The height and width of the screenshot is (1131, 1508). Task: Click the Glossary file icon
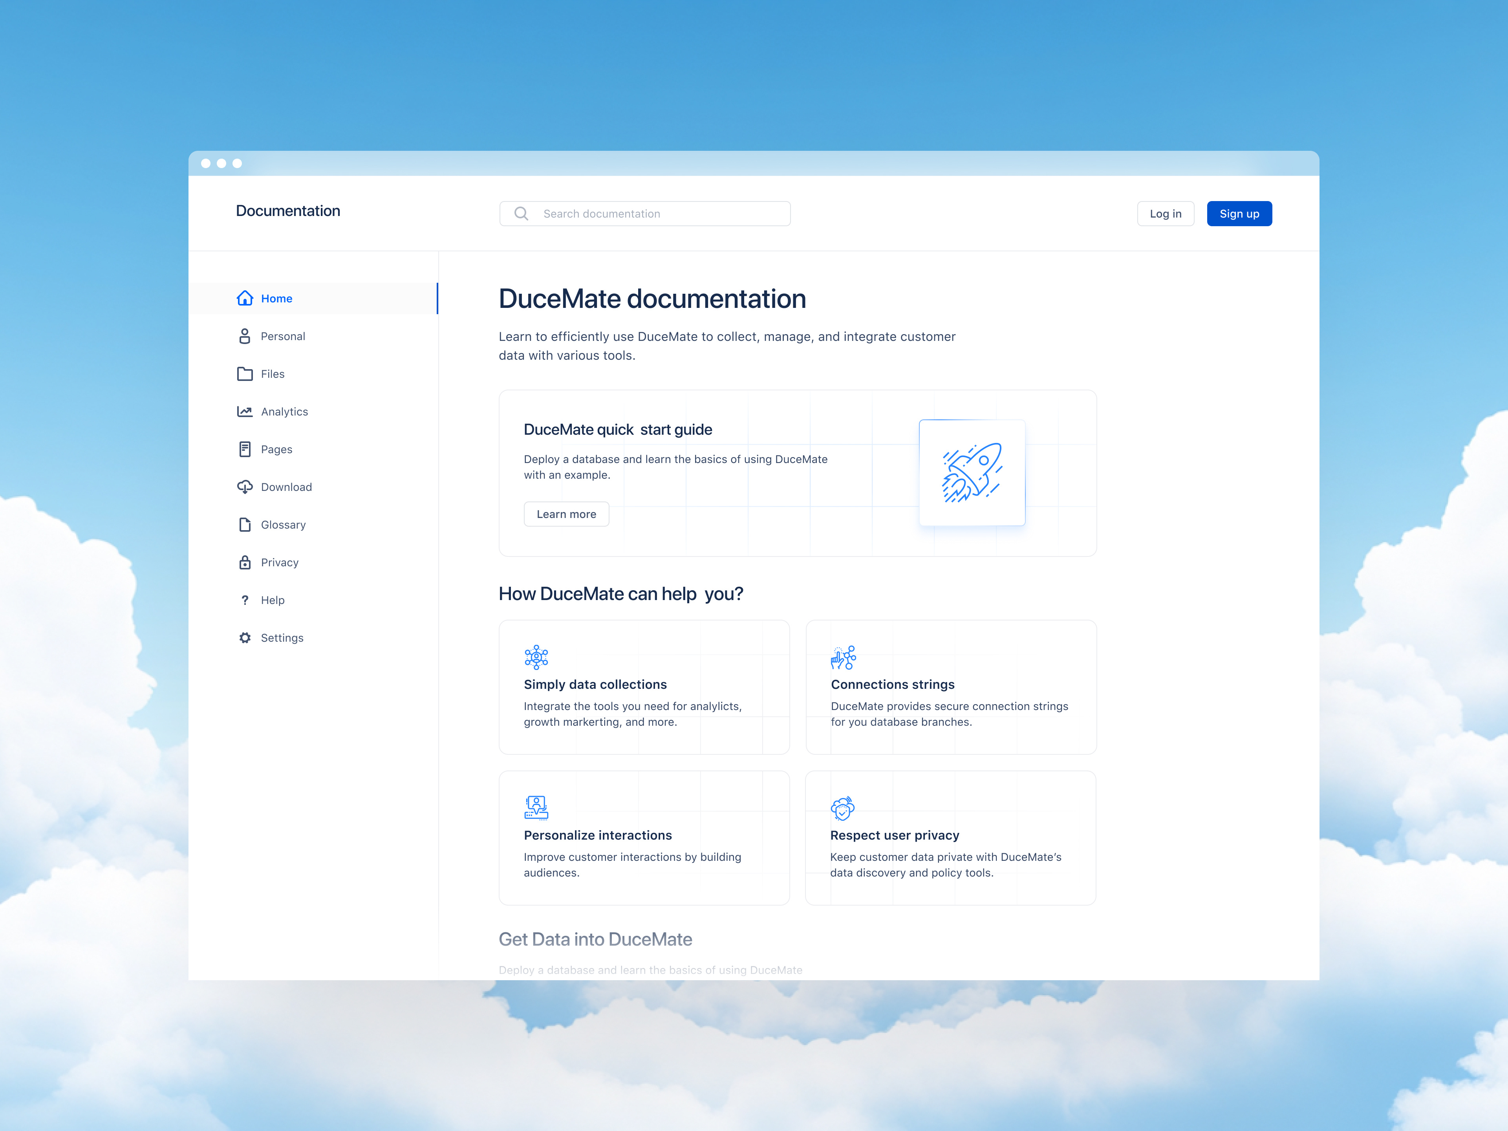245,524
